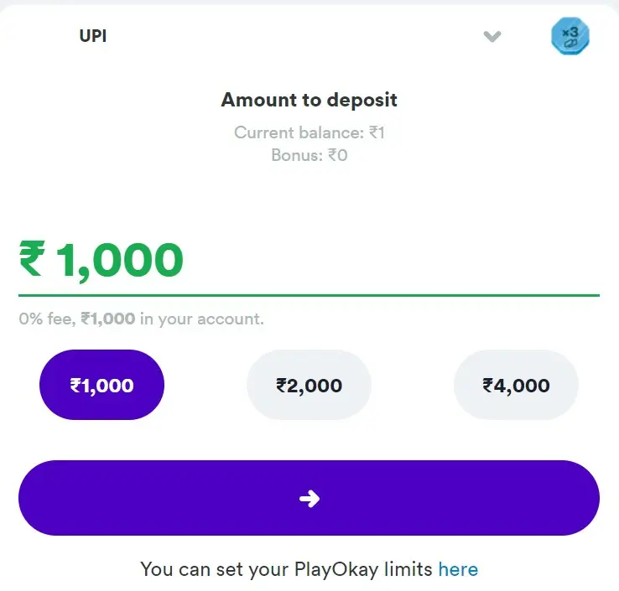Click the "Current balance: ₹1" text
Image resolution: width=619 pixels, height=591 pixels.
point(309,132)
